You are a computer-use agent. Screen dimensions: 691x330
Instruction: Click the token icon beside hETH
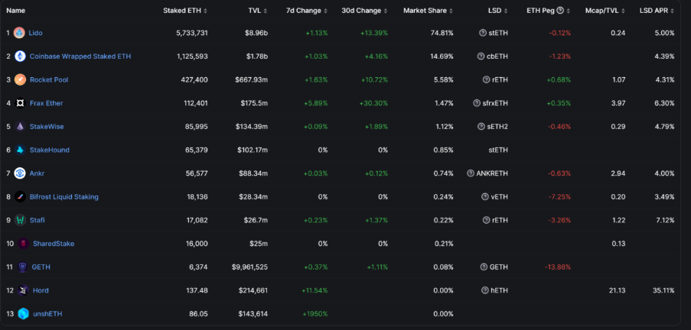click(x=485, y=290)
